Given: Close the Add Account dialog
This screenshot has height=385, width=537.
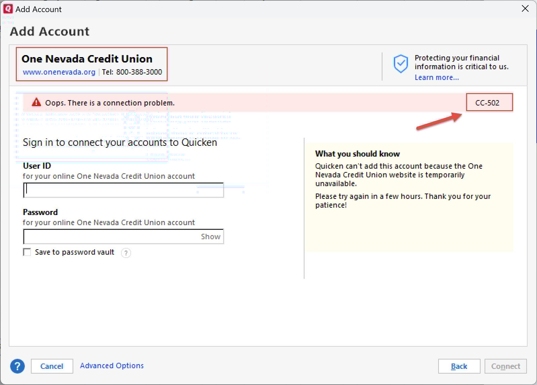Looking at the screenshot, I should click(525, 9).
